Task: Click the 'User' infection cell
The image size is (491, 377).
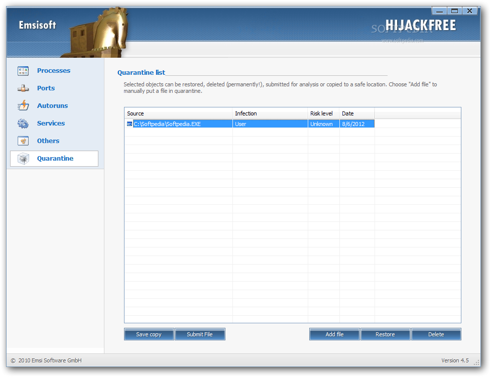Action: [270, 124]
